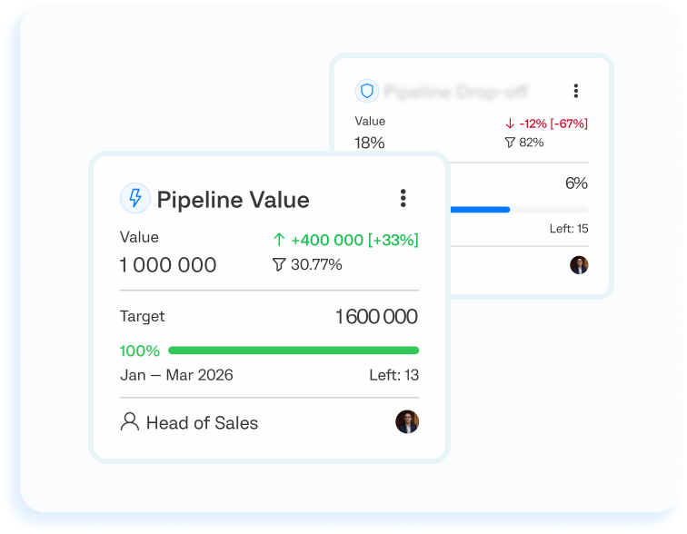This screenshot has height=534, width=687.
Task: Click the green up arrow beside +400 000
Action: click(x=279, y=240)
